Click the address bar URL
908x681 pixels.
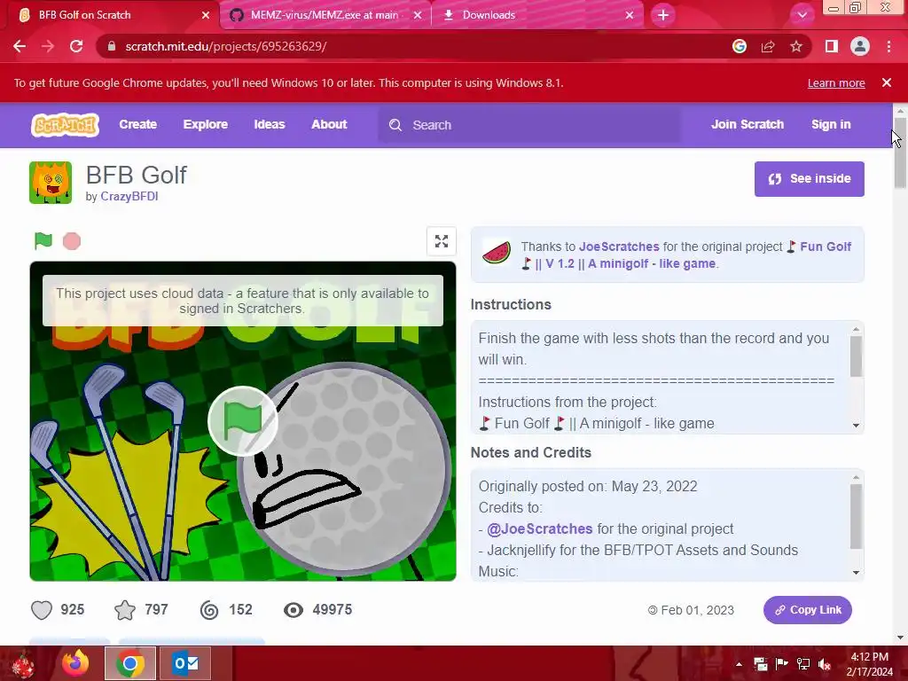coord(226,46)
